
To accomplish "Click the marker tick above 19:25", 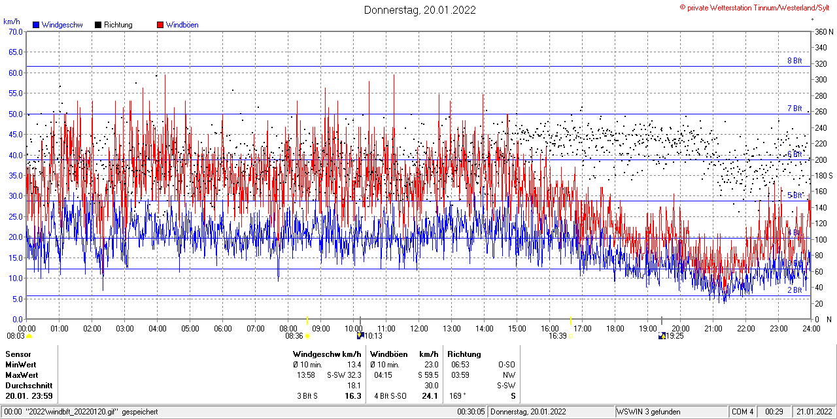I will pyautogui.click(x=662, y=320).
